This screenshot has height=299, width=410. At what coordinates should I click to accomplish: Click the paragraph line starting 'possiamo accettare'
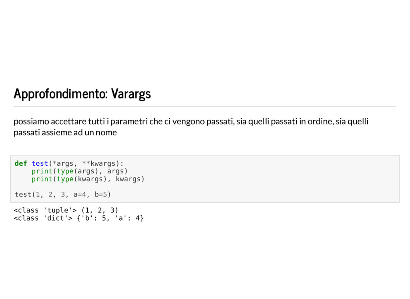(x=191, y=122)
